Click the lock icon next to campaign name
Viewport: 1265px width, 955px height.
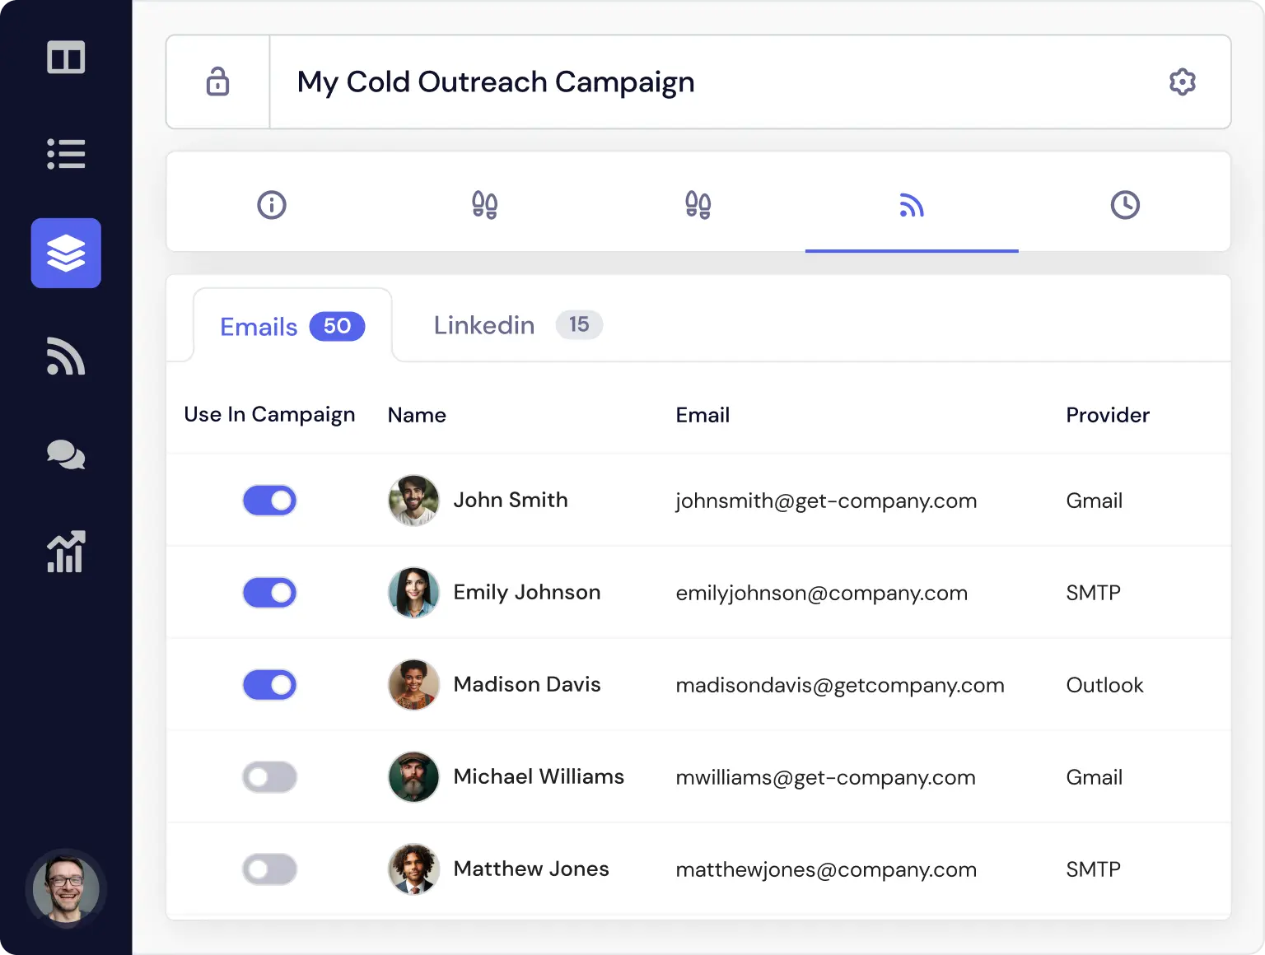point(217,82)
